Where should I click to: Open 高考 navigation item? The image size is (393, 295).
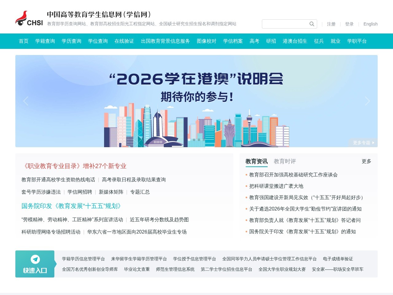(x=255, y=41)
